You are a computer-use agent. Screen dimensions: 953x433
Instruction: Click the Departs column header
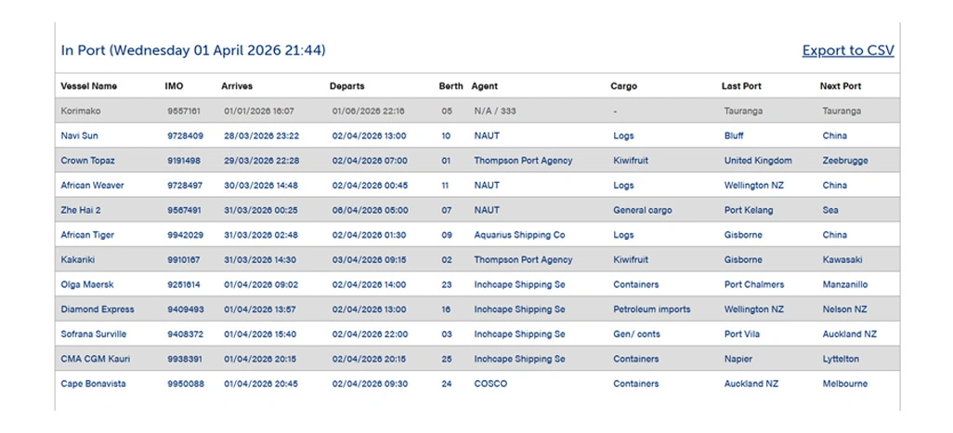point(347,86)
